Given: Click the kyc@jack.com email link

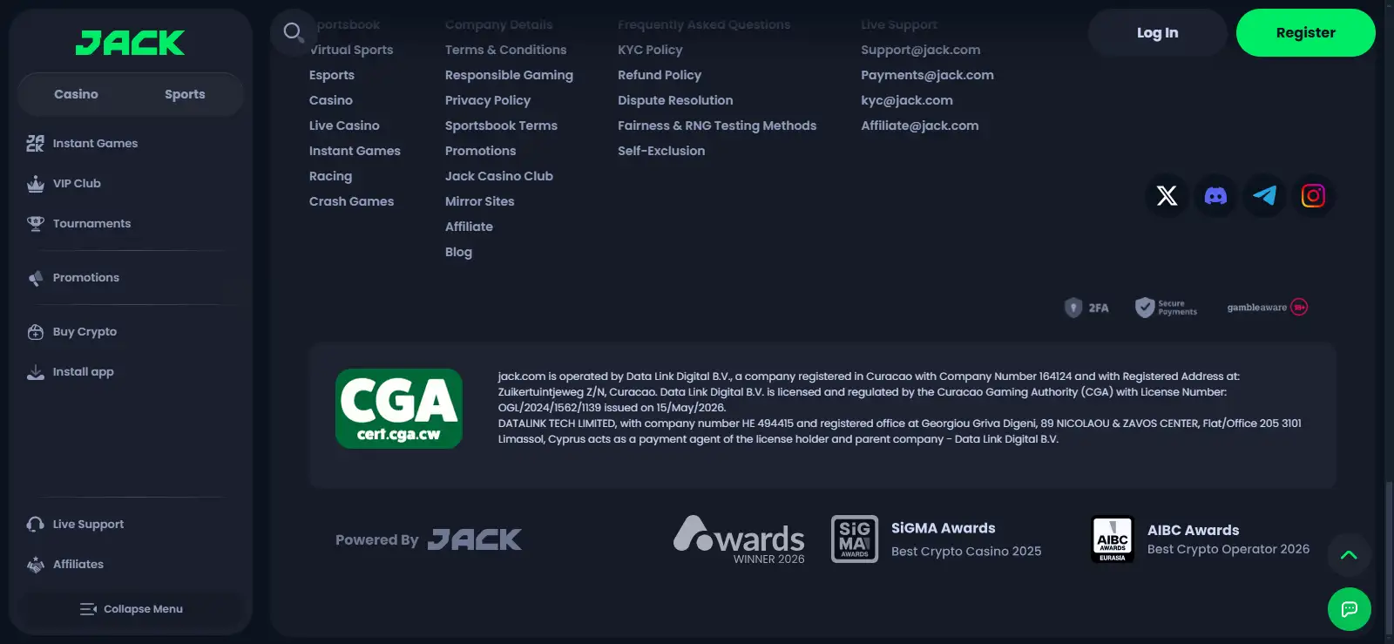Looking at the screenshot, I should [x=907, y=100].
